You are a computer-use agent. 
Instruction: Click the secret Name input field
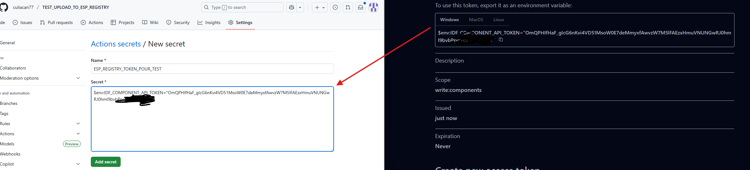pos(212,69)
